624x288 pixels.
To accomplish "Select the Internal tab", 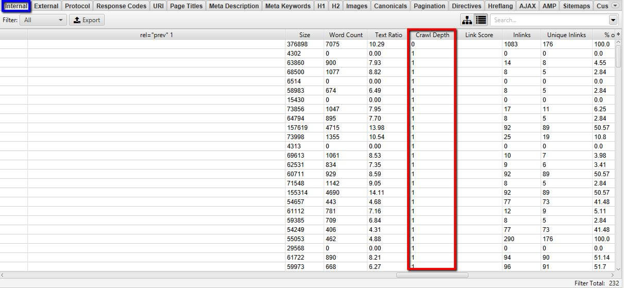I will coord(16,6).
